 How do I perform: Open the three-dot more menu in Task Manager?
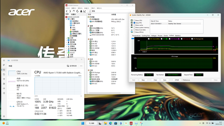coord(81,66)
